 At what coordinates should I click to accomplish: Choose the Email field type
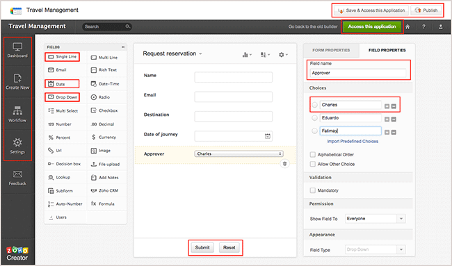click(x=57, y=70)
